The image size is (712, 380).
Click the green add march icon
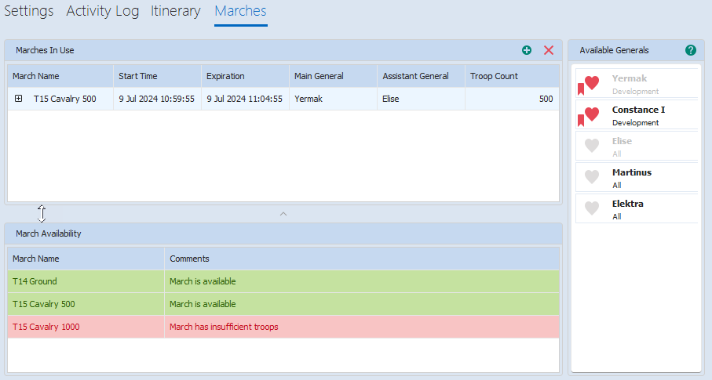(x=527, y=50)
